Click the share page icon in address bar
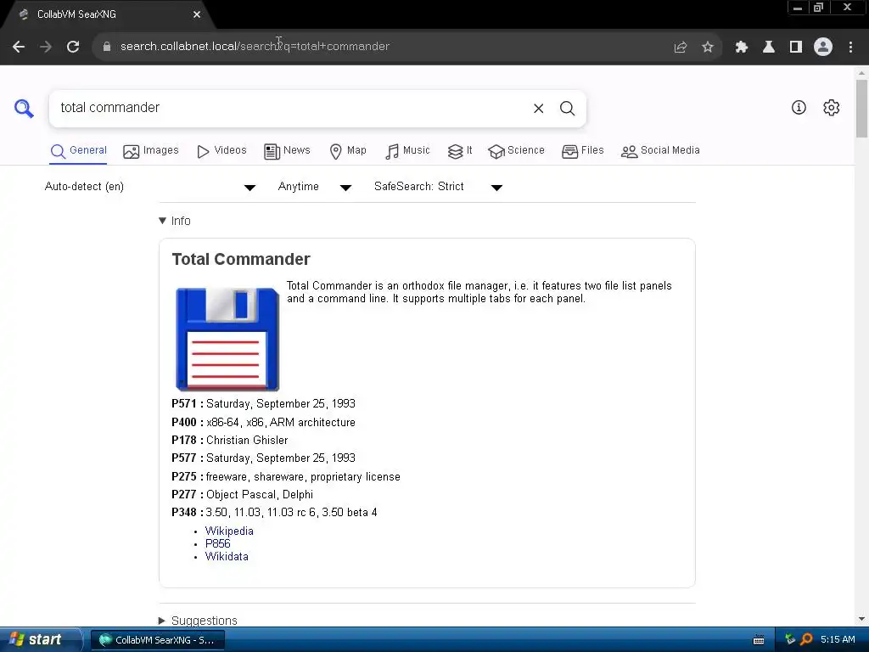Screen dimensions: 869x652 point(681,48)
